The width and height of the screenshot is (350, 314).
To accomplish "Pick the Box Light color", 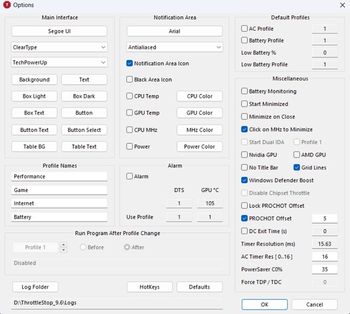I will pos(34,96).
